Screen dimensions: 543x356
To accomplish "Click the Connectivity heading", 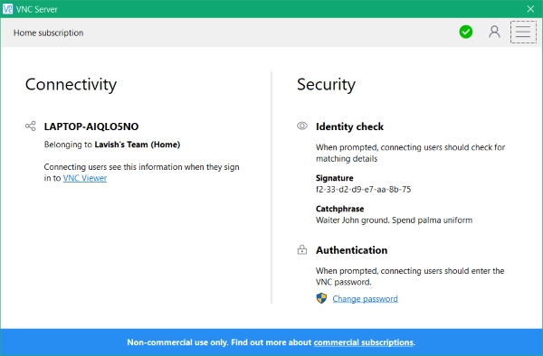I will (x=71, y=85).
